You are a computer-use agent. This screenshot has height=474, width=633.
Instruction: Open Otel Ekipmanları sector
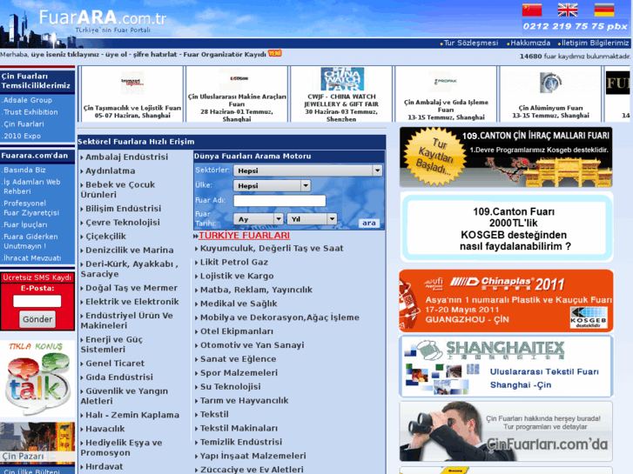(237, 331)
